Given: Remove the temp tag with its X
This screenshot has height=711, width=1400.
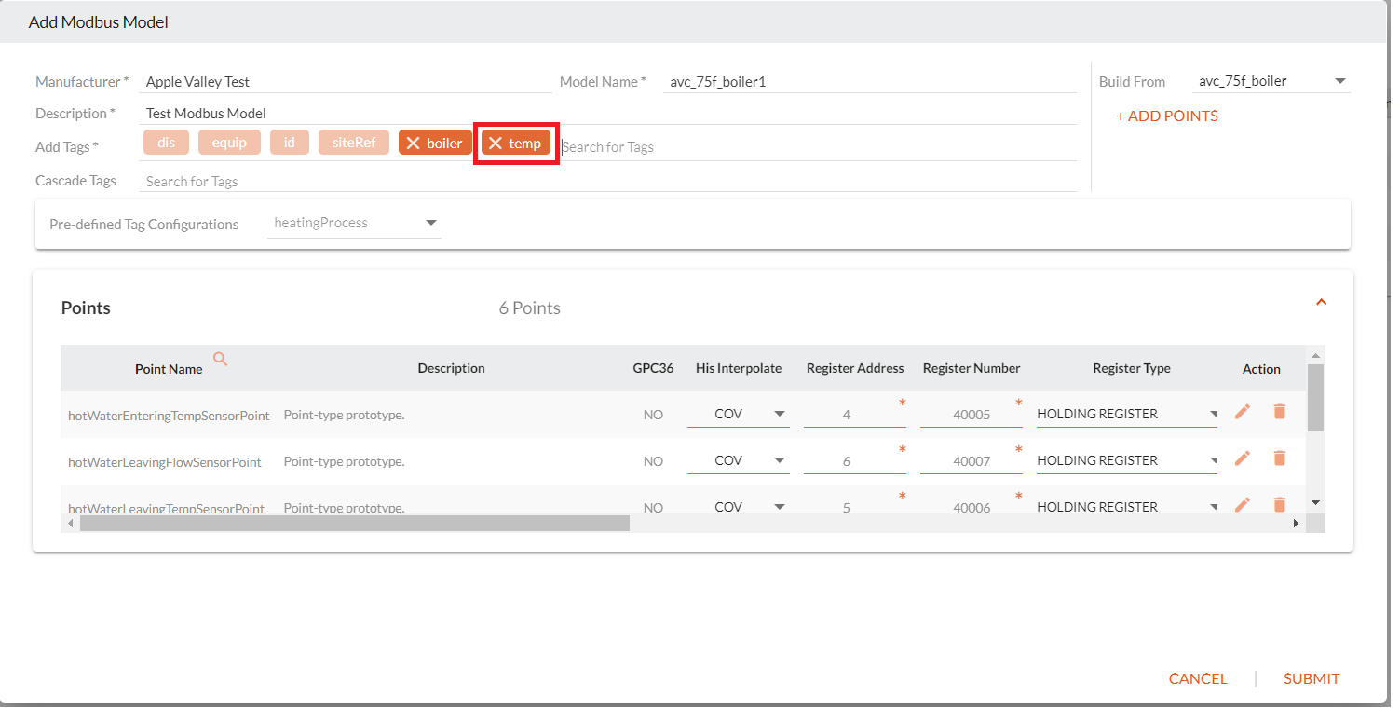Looking at the screenshot, I should [496, 144].
